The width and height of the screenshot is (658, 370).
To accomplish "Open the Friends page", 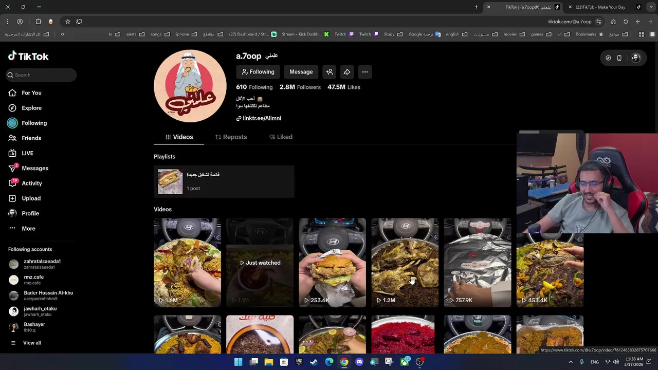I will pyautogui.click(x=25, y=138).
